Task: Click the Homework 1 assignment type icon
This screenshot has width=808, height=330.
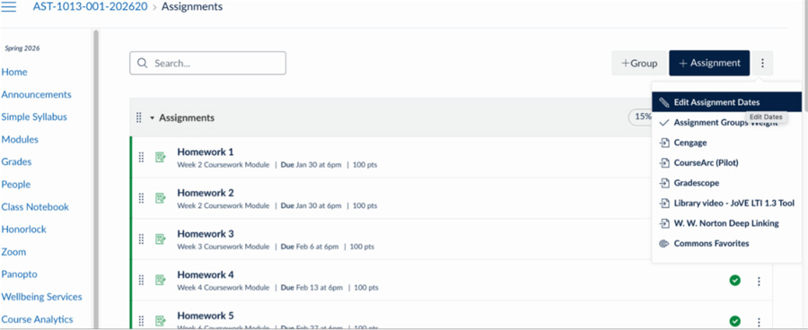Action: pos(161,157)
